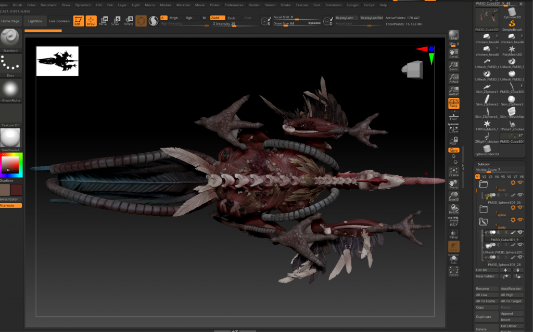
Task: Toggle Zsub sculpting mode
Action: coord(232,18)
